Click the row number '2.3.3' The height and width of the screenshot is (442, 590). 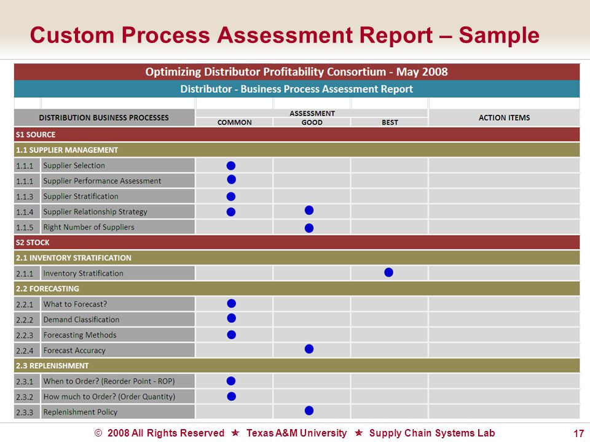tap(25, 413)
